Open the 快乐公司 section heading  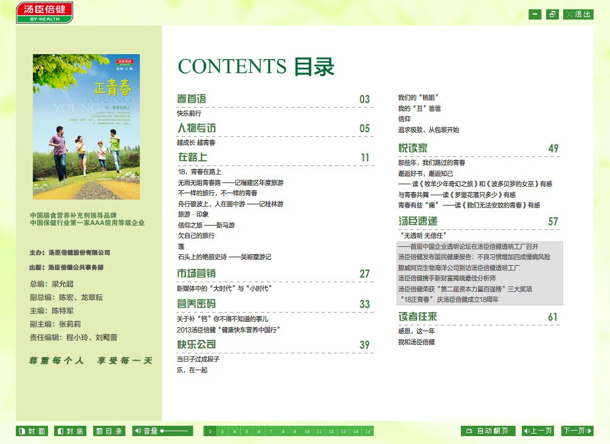(x=196, y=344)
